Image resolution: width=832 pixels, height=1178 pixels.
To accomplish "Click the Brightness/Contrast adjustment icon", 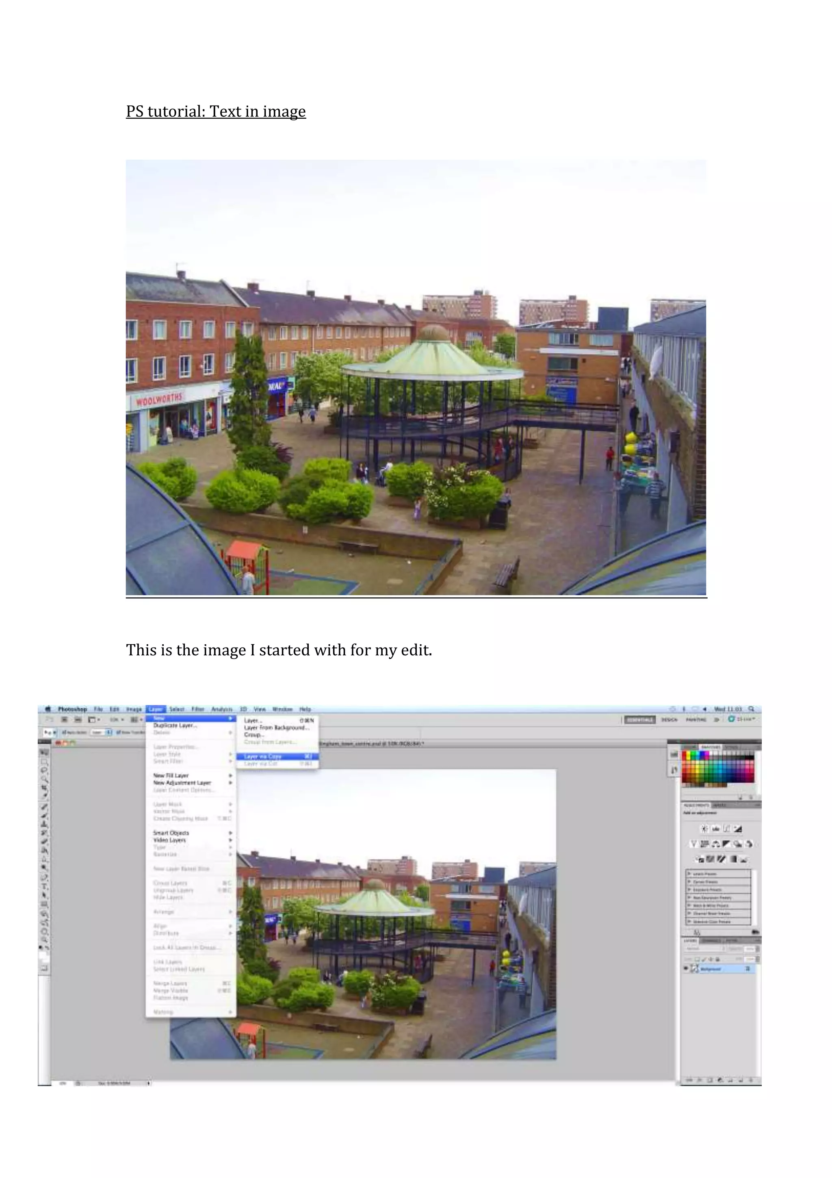I will [x=704, y=828].
